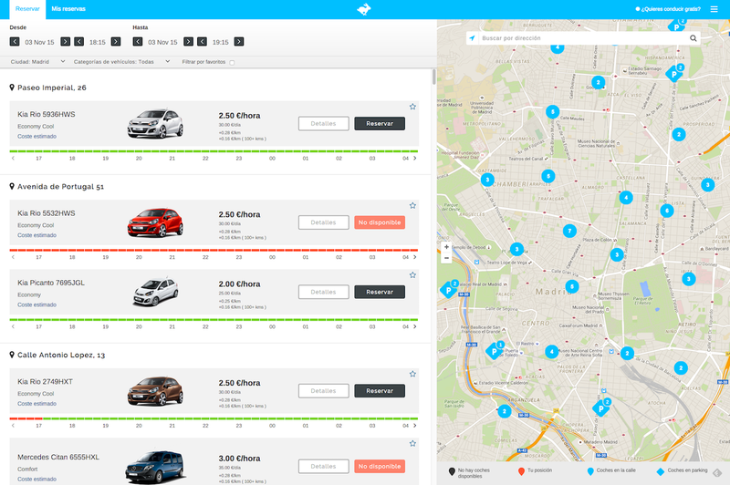Reserve the Kia Rio 2749HXT
Image resolution: width=730 pixels, height=485 pixels.
380,390
